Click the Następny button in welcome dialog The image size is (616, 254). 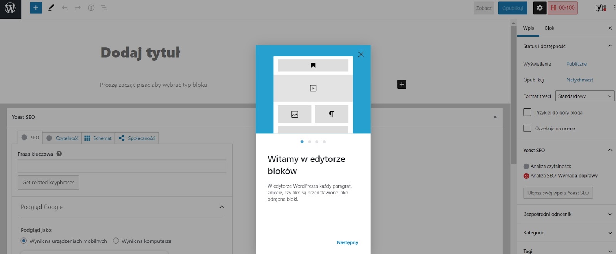347,242
